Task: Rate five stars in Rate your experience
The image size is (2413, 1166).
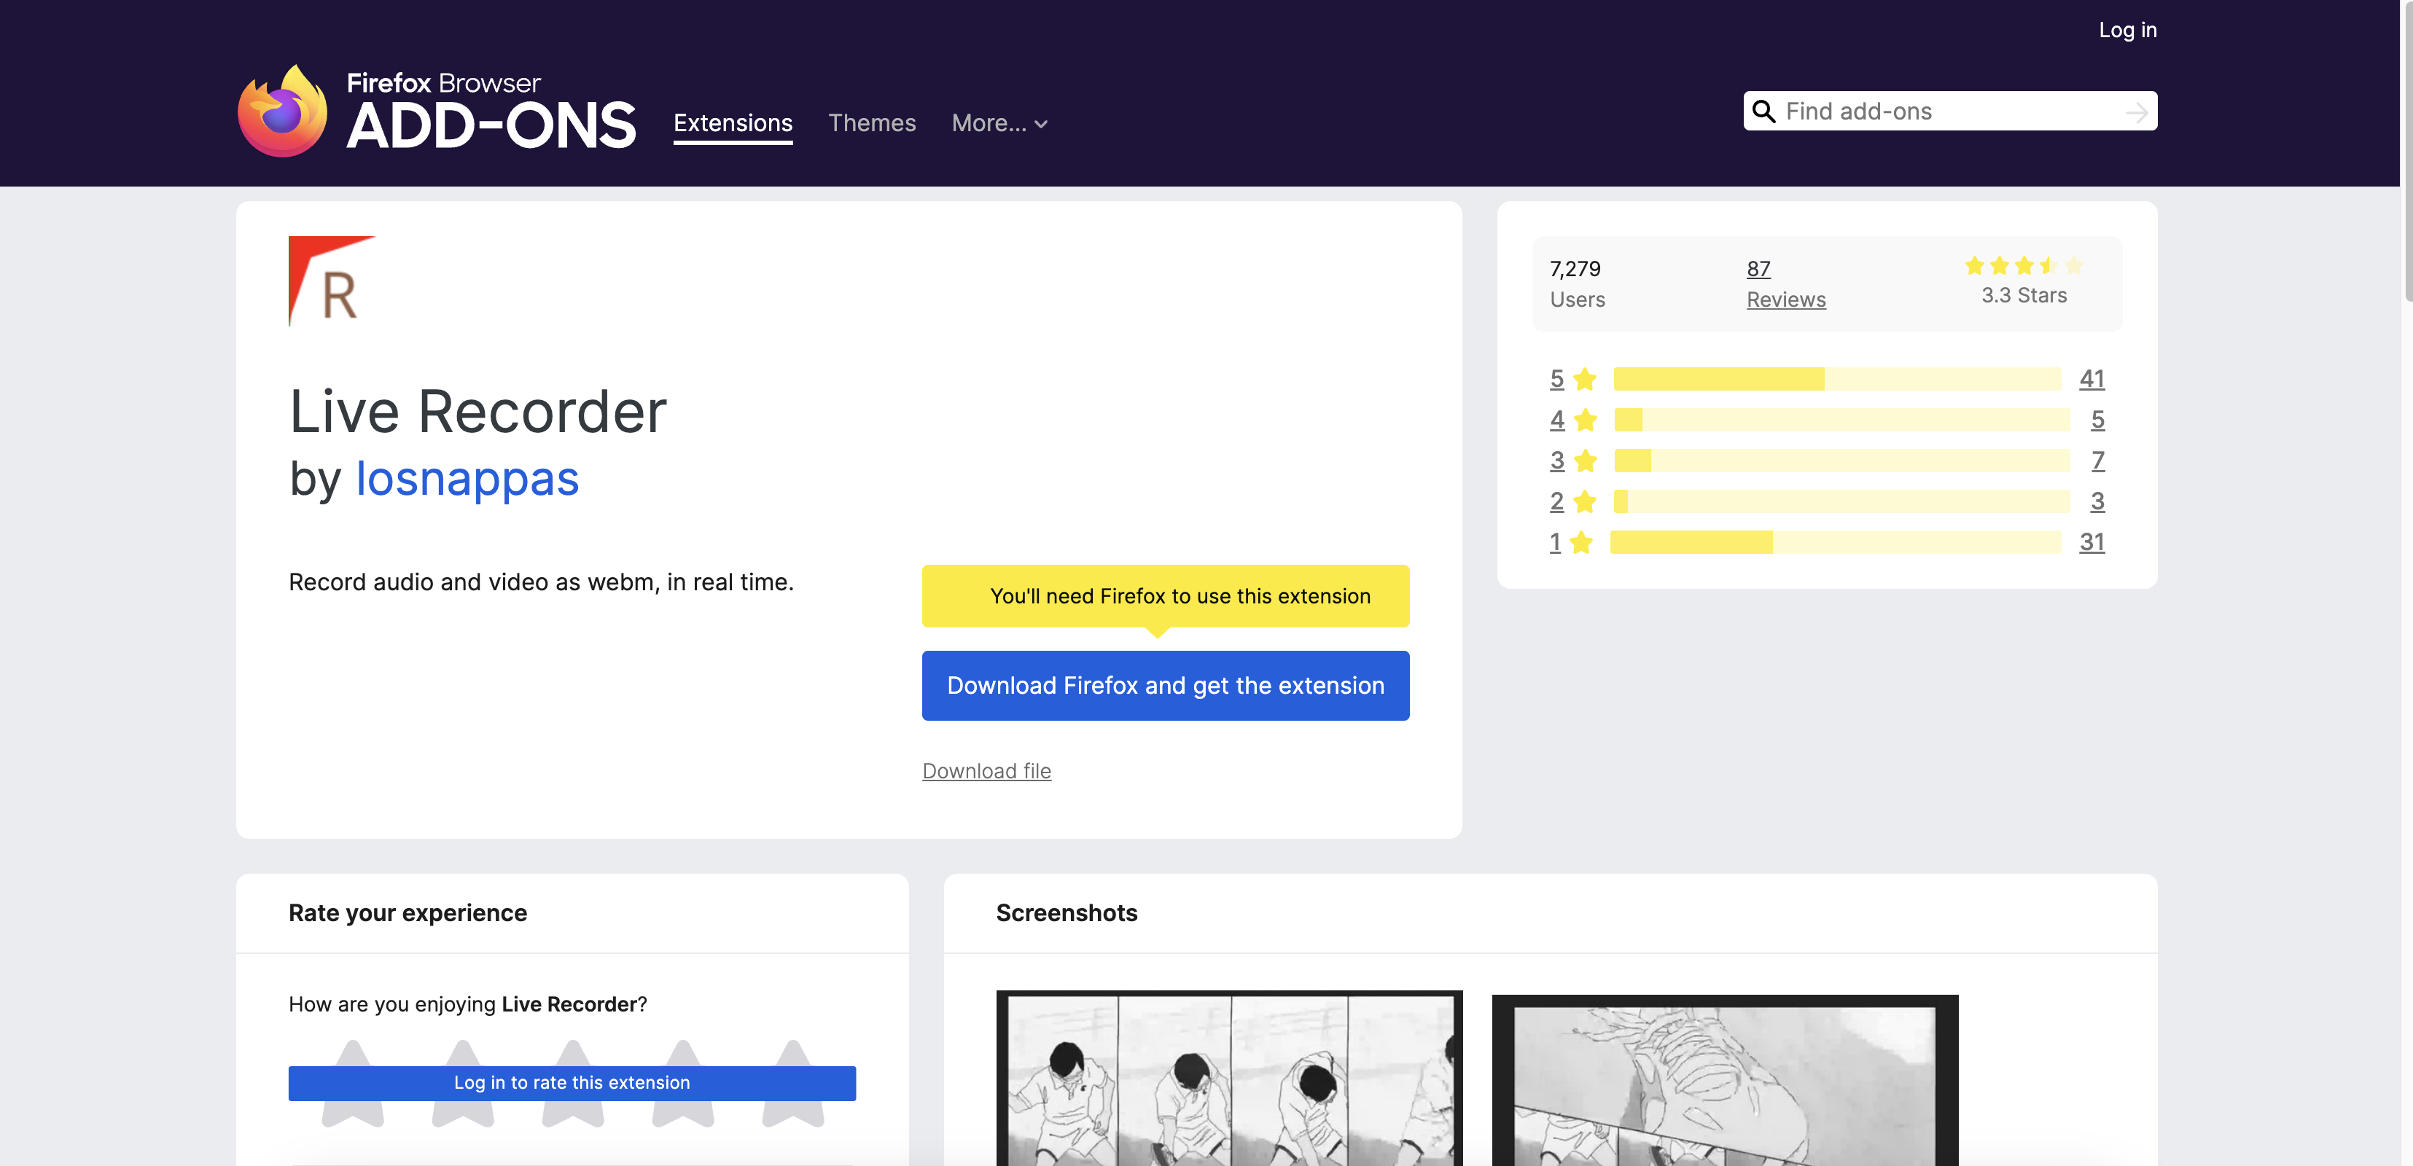Action: click(793, 1083)
